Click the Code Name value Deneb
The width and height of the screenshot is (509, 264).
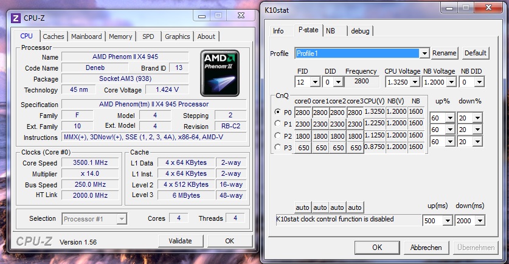(x=95, y=68)
